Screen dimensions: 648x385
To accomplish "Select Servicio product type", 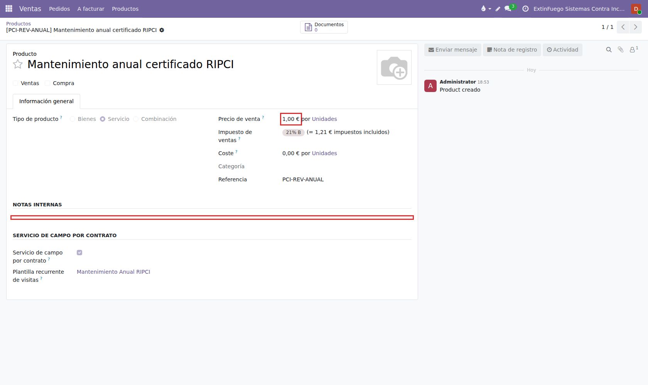I will pyautogui.click(x=103, y=119).
